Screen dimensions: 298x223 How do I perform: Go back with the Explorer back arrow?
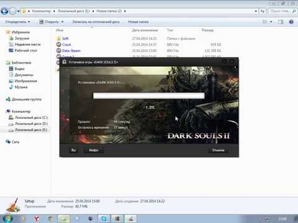pyautogui.click(x=4, y=11)
